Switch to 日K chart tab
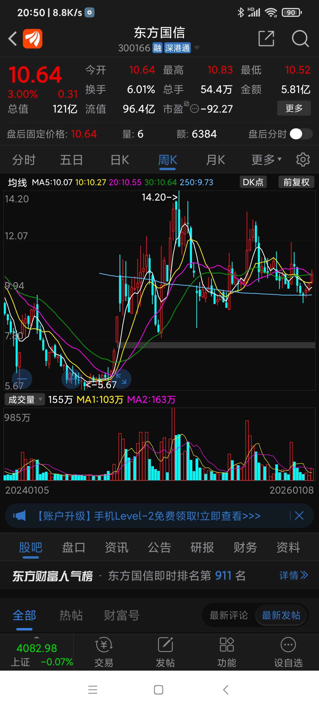The image size is (319, 709). pos(120,160)
